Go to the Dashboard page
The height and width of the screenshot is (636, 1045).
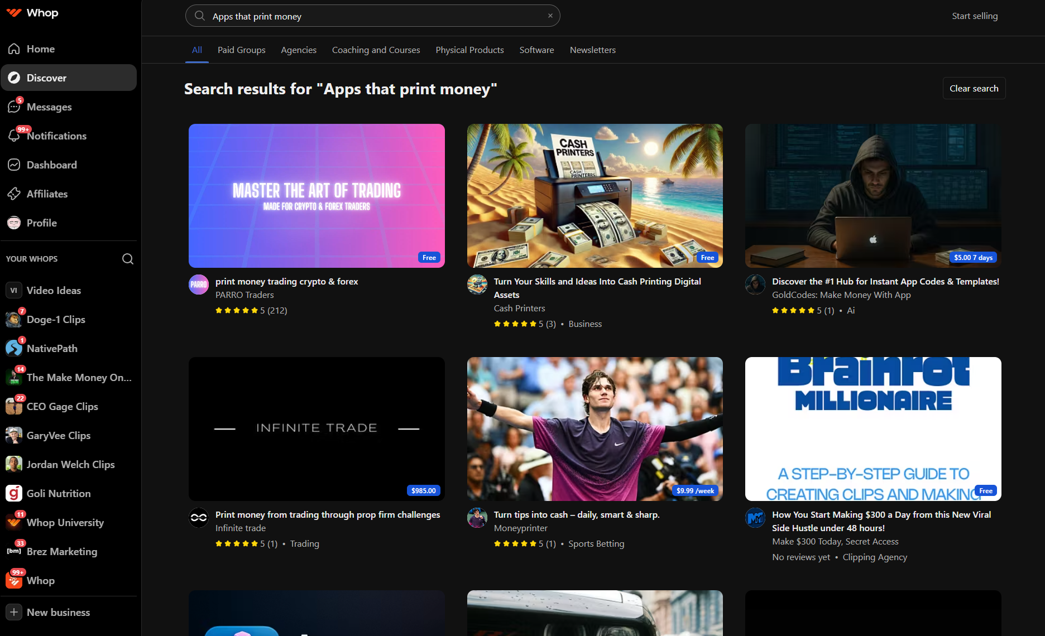[x=51, y=165]
